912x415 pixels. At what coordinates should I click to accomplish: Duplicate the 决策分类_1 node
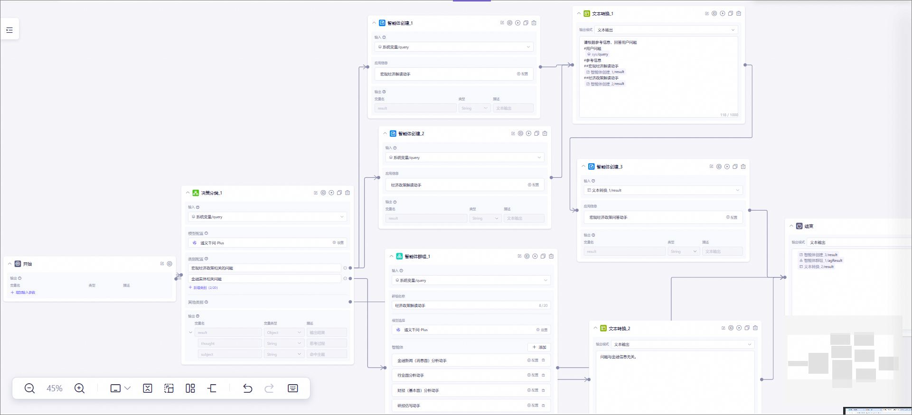tap(339, 193)
